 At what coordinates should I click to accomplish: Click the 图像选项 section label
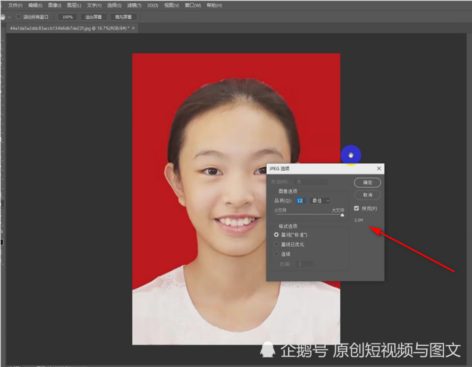tap(288, 192)
